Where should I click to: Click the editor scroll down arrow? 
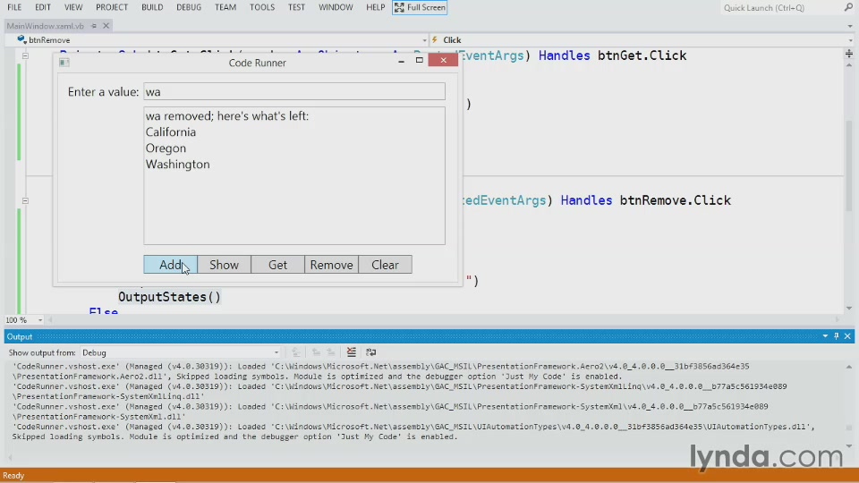click(x=848, y=308)
